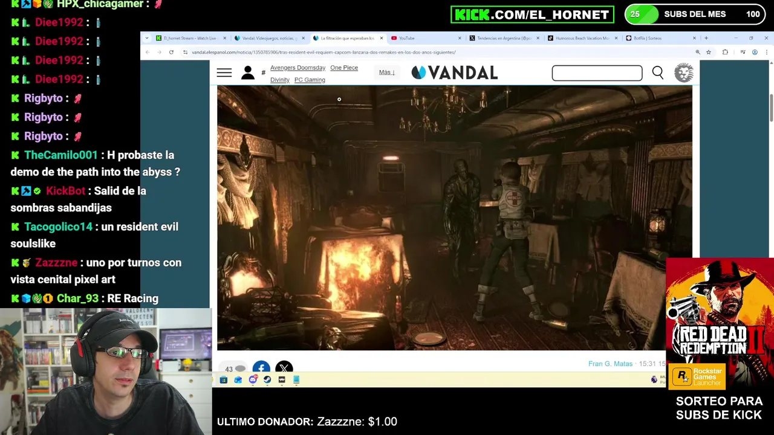Screen dimensions: 774x435
Task: Open the tab search chevron in the browser
Action: click(146, 38)
